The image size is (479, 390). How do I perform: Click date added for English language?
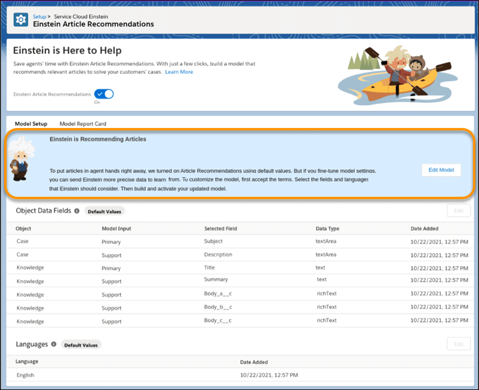point(269,375)
